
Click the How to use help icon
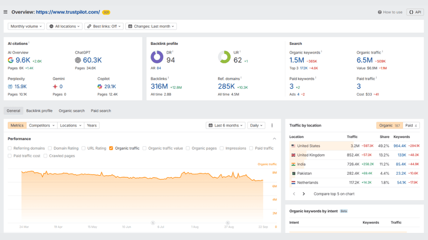coord(379,12)
